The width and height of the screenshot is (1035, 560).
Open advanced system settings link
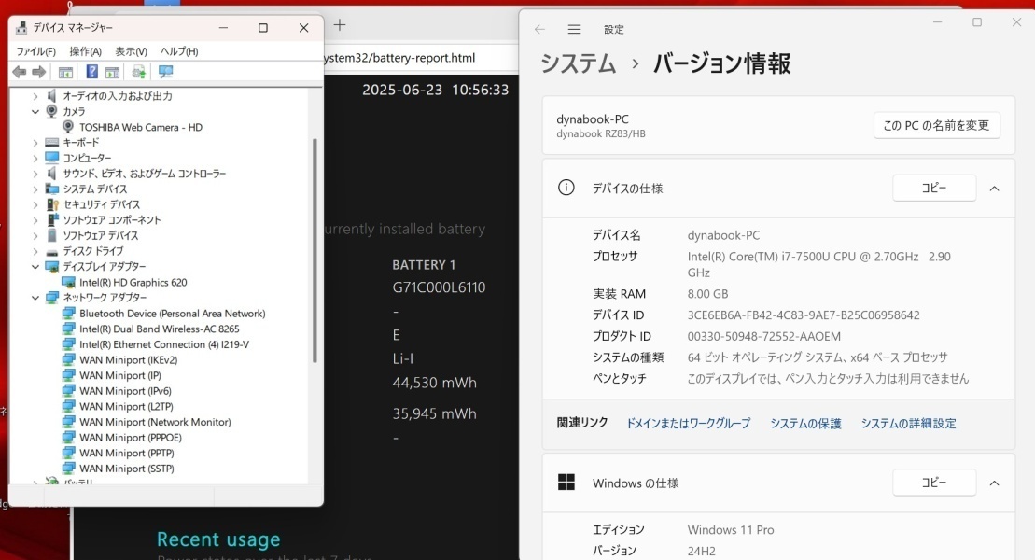(x=908, y=424)
